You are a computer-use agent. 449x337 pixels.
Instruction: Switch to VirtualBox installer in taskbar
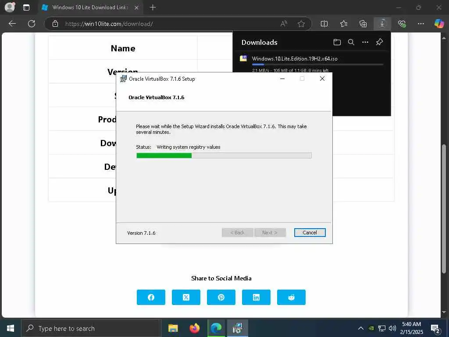click(x=238, y=328)
